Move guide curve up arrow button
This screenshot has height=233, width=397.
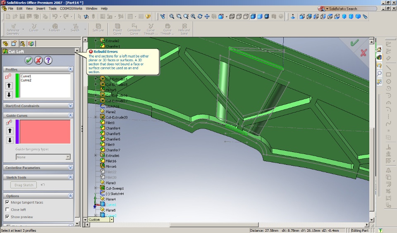coord(10,131)
